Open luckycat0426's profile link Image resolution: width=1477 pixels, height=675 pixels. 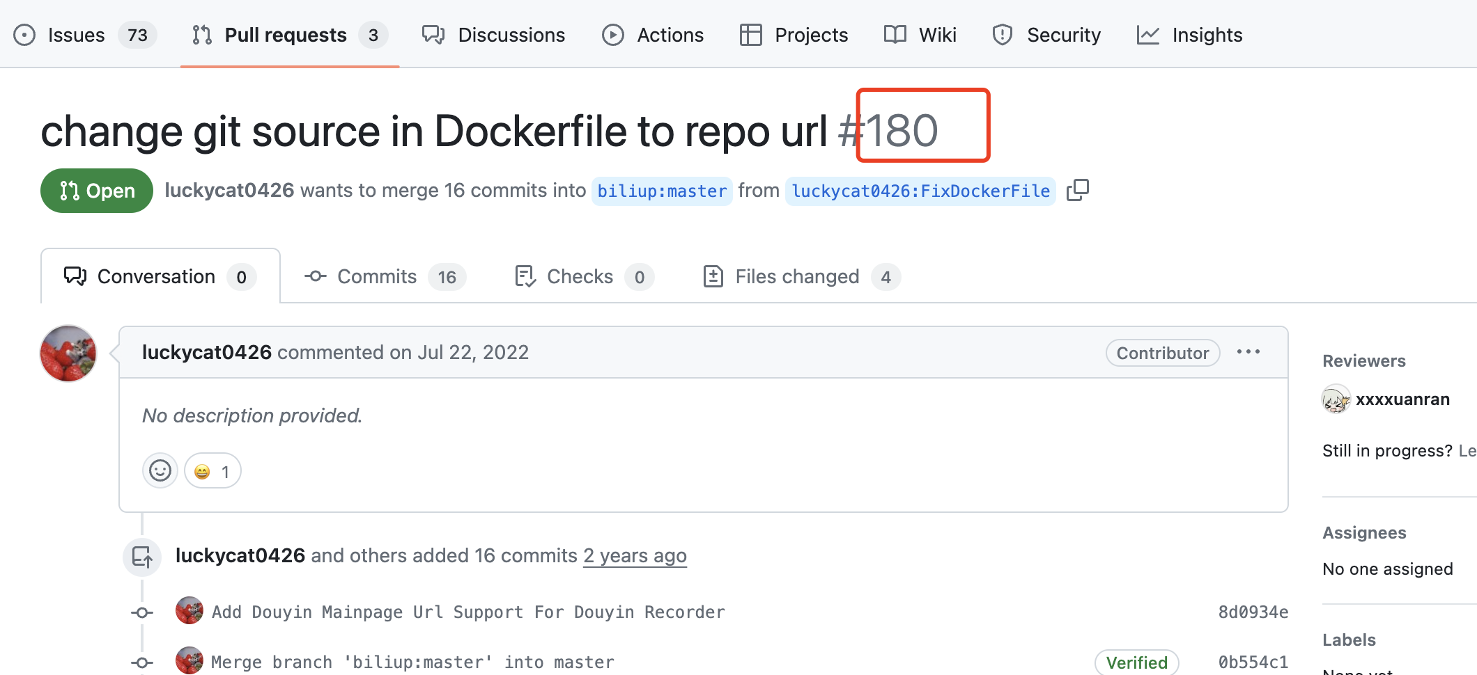[207, 352]
